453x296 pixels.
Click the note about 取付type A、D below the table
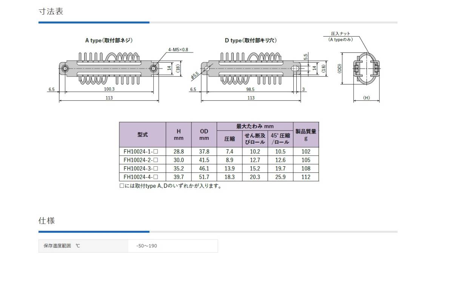170,186
